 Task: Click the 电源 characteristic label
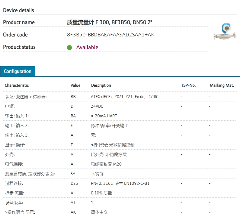tap(10, 106)
